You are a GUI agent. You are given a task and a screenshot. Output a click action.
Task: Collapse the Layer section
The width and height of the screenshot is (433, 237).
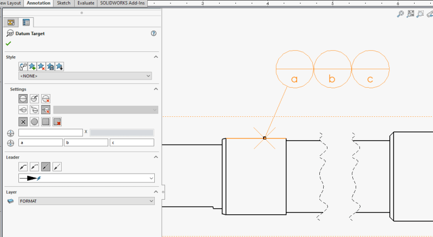click(x=156, y=192)
